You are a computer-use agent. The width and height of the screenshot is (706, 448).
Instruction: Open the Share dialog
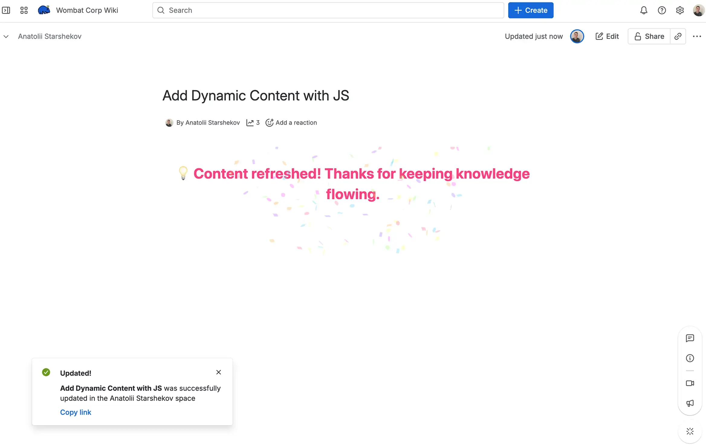(x=649, y=36)
